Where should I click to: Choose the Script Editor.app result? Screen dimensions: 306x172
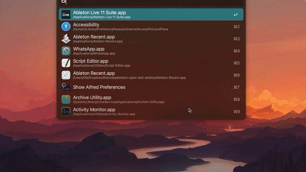pos(151,63)
